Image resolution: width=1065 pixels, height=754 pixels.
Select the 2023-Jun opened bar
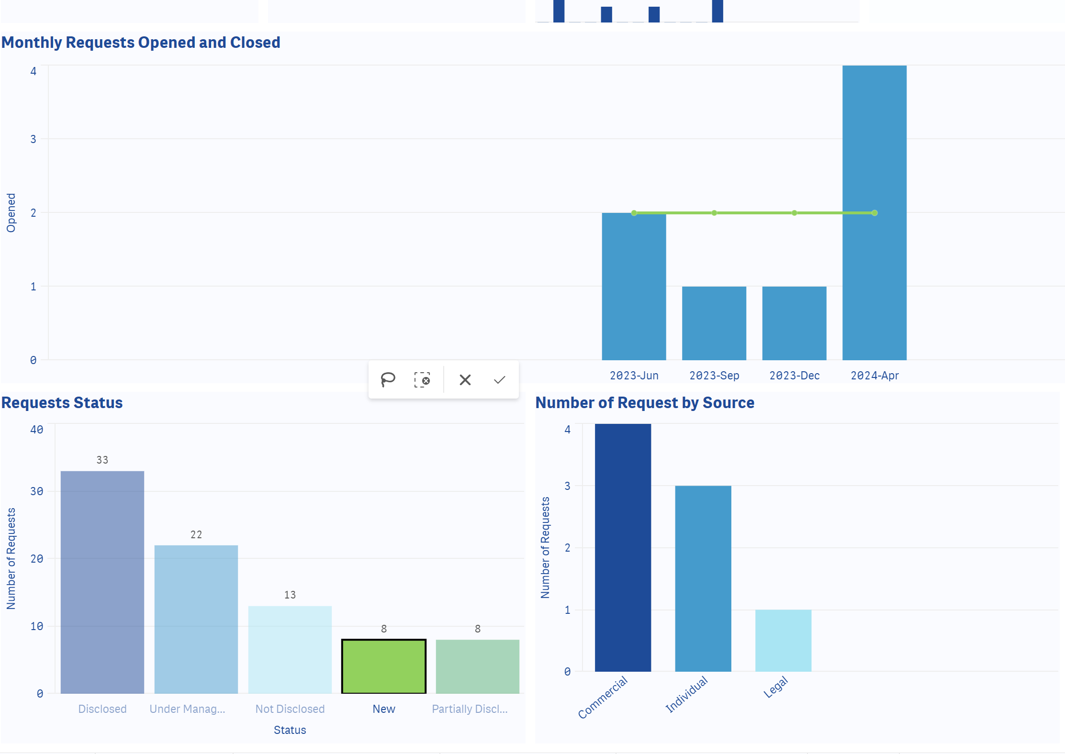(x=634, y=287)
